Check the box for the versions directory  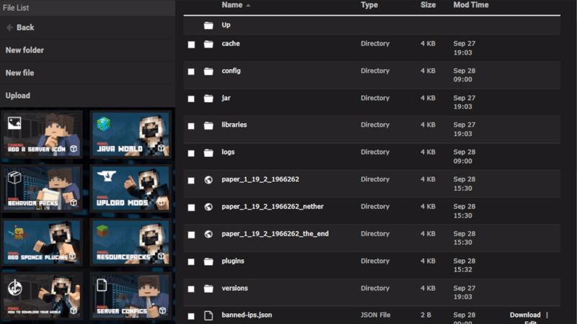[191, 289]
